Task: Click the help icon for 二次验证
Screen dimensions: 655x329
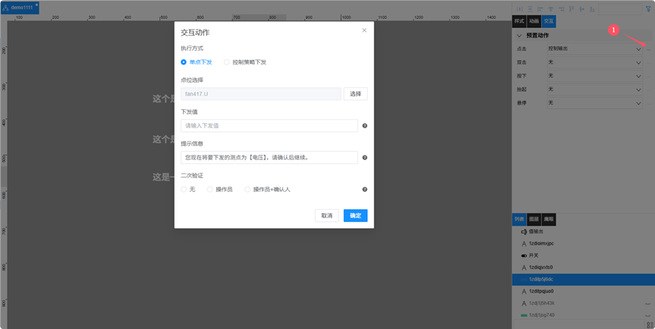Action: [x=364, y=190]
